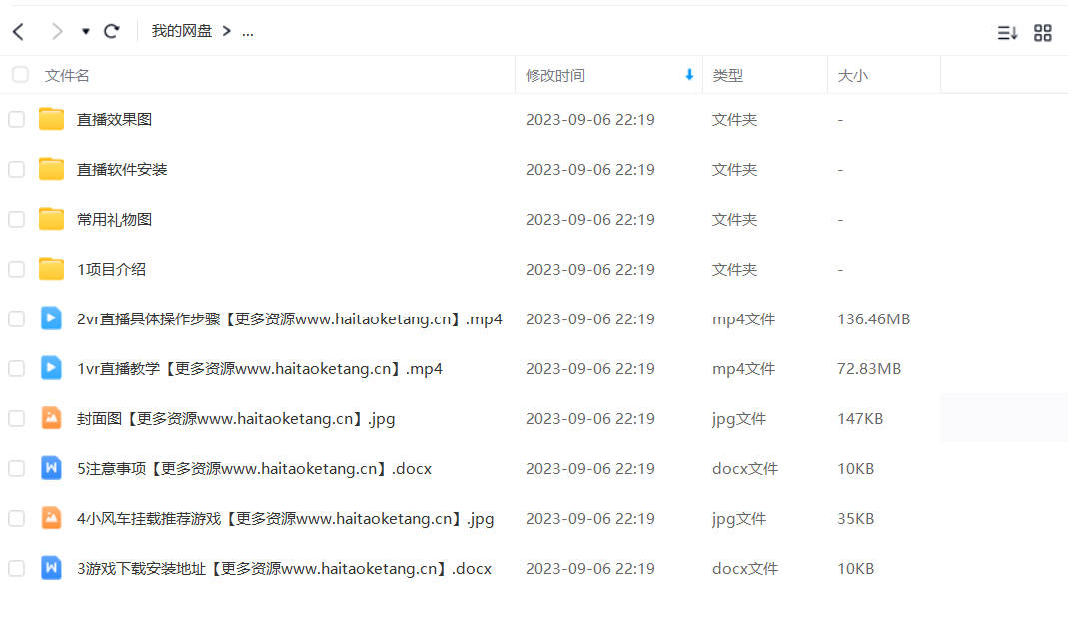
Task: Check the 1vr直播教学 mp4 checkbox
Action: [x=16, y=369]
